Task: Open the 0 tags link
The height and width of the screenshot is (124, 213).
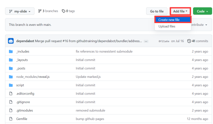Action: pos(68,11)
